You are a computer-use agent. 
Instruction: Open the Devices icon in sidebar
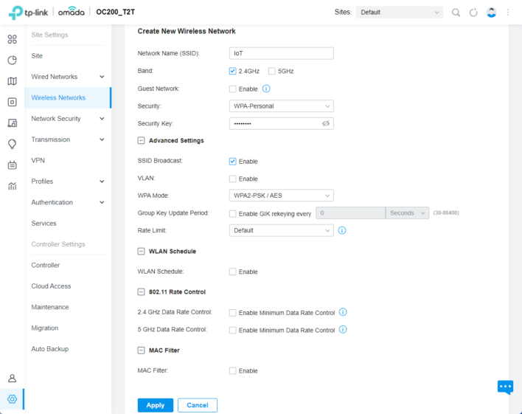(x=12, y=102)
